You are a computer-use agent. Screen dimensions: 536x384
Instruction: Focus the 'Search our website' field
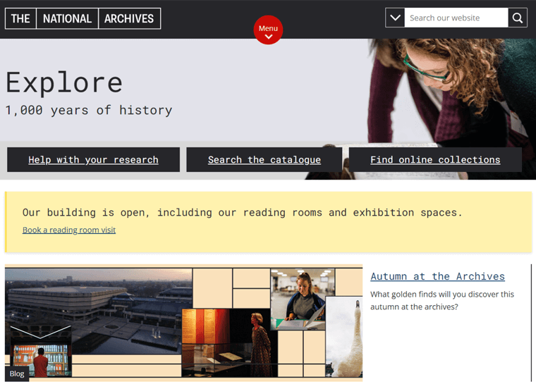(x=456, y=18)
